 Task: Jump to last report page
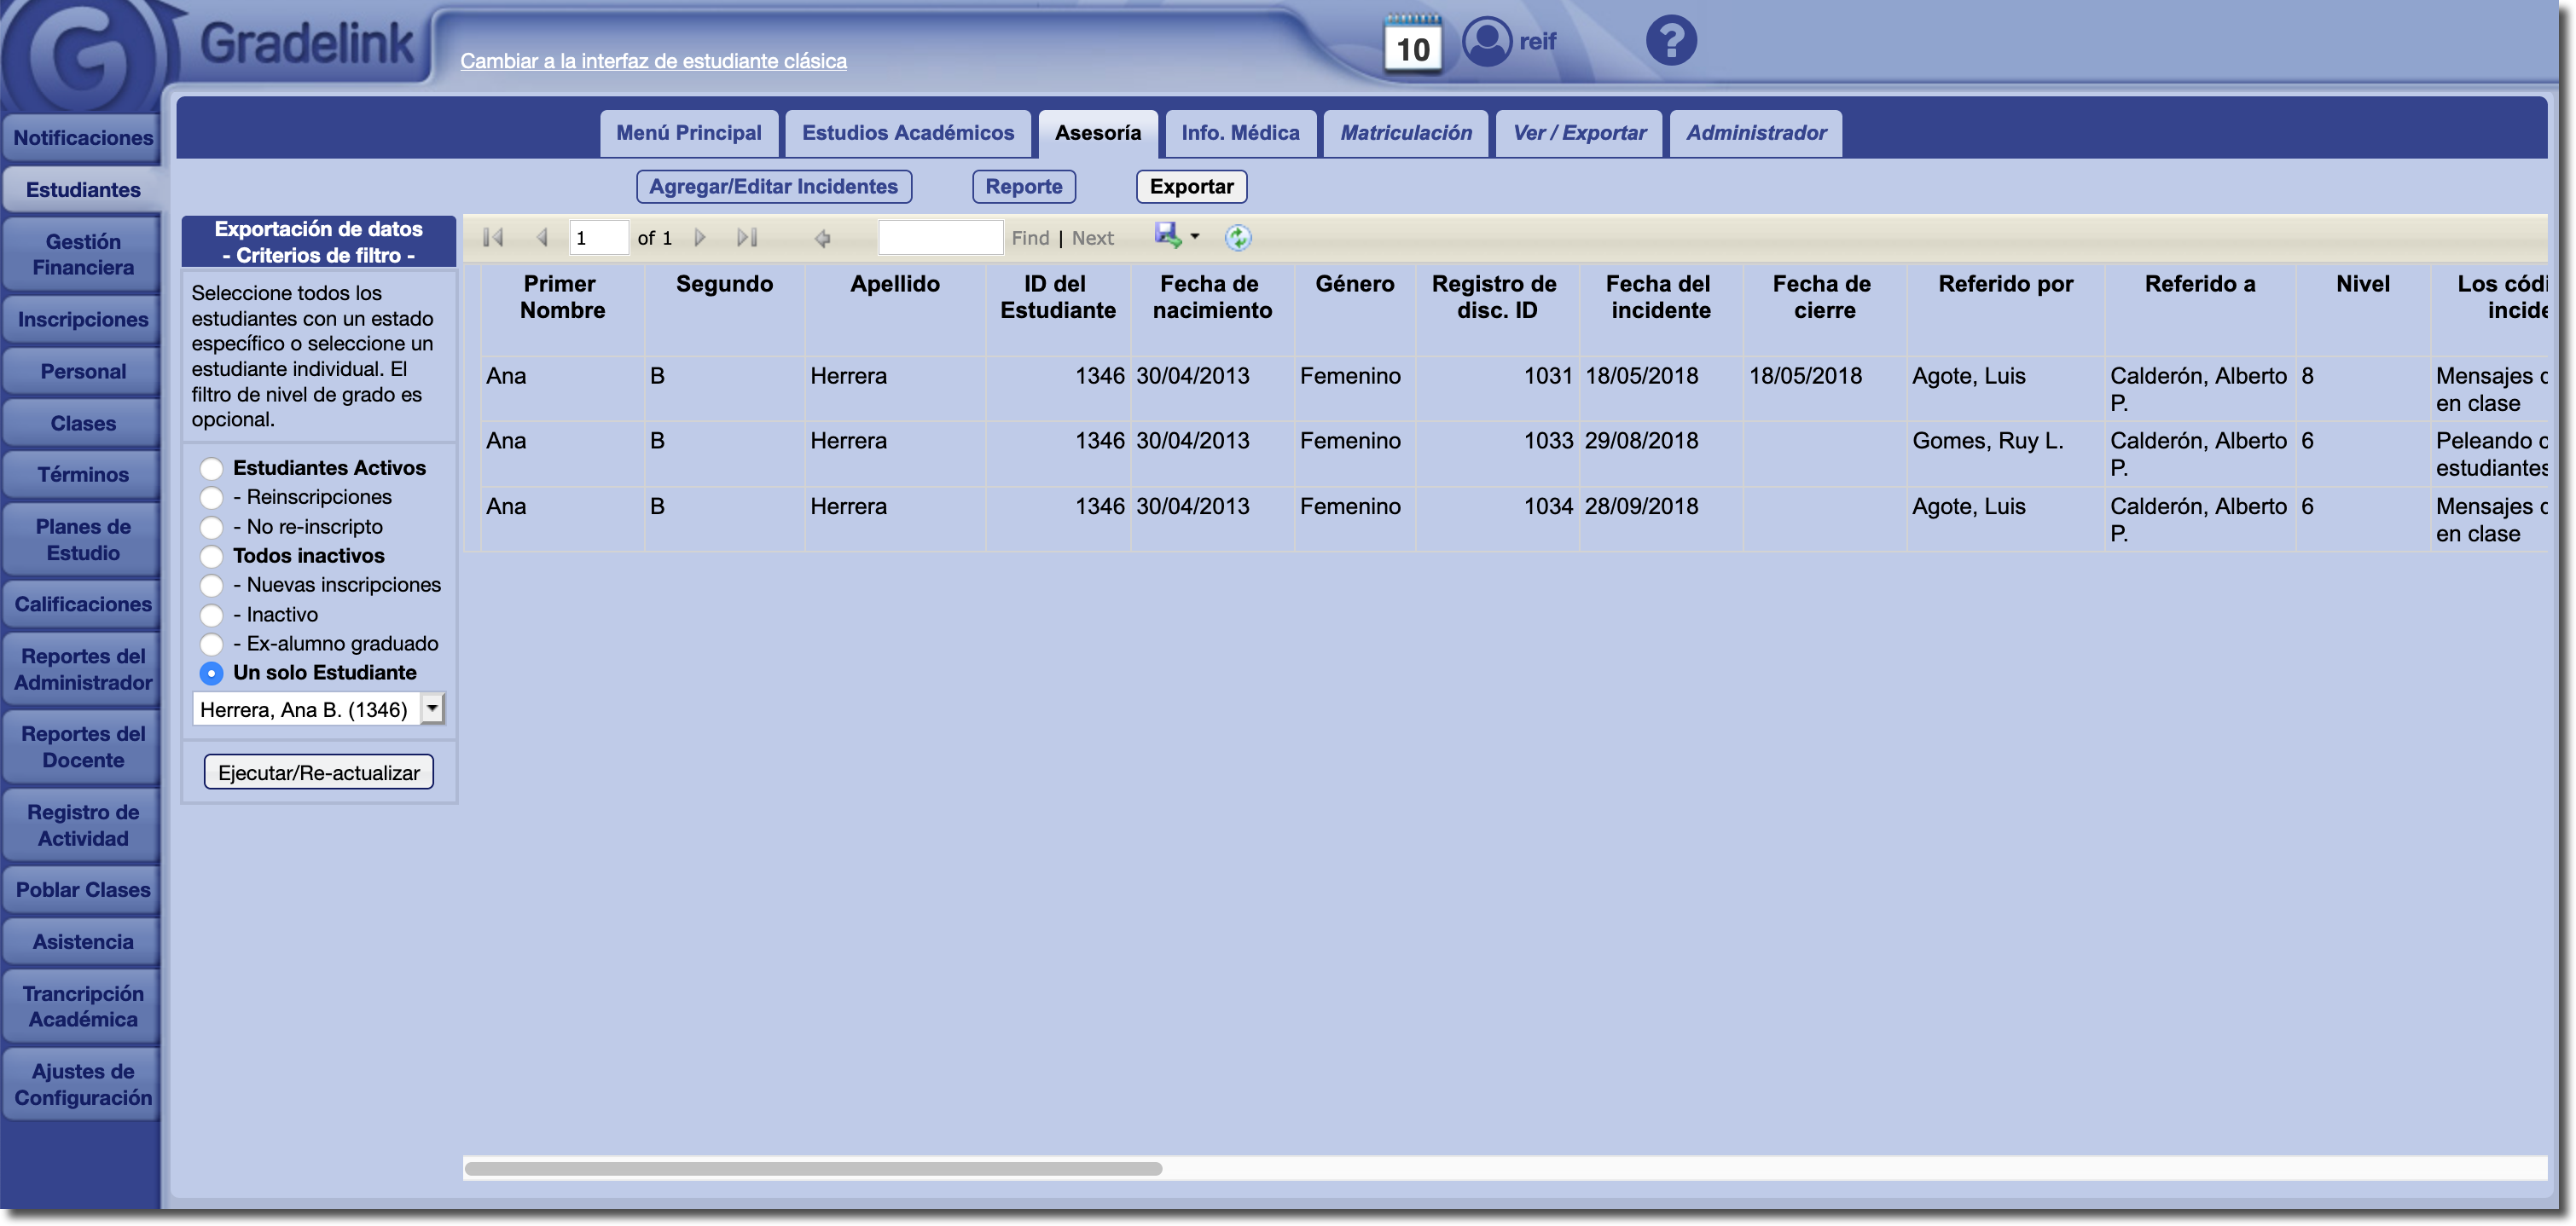point(747,238)
